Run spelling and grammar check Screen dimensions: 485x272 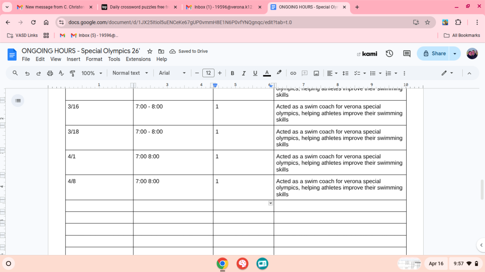coord(61,73)
